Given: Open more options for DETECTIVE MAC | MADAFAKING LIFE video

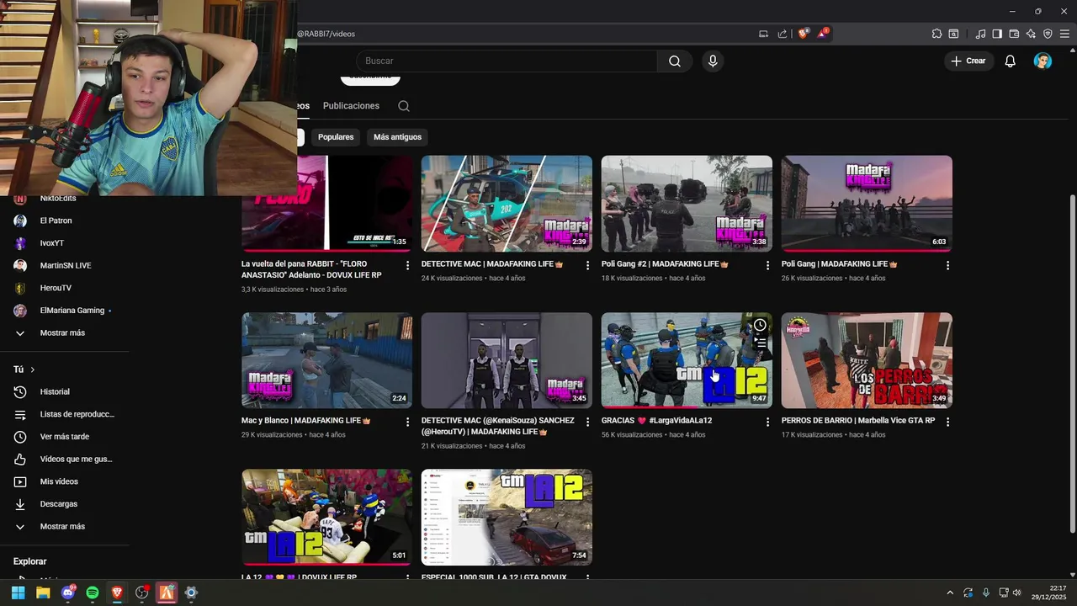Looking at the screenshot, I should pos(587,265).
